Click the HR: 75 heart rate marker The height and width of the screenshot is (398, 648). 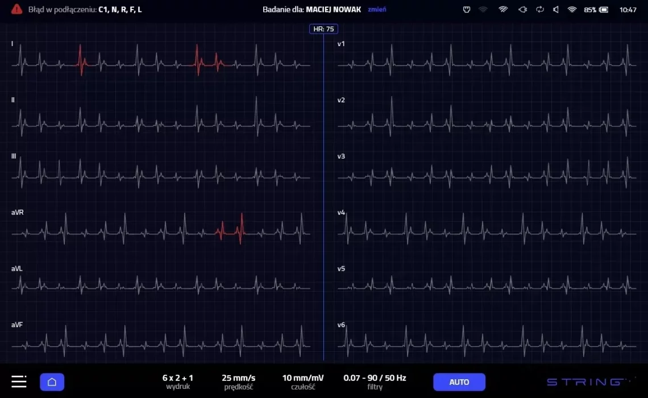[x=323, y=29]
